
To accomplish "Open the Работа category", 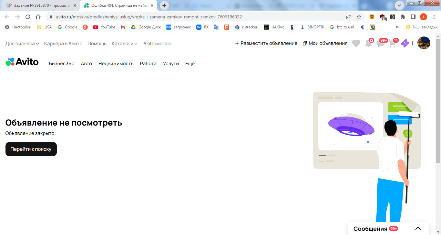I will click(x=148, y=64).
